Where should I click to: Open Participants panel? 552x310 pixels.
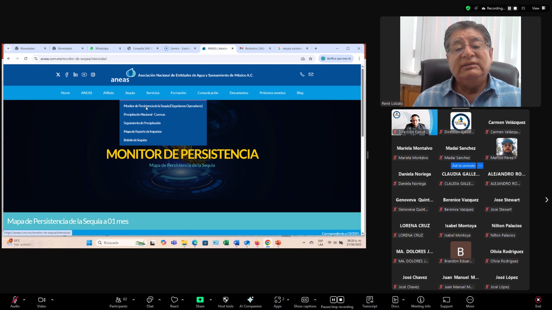point(119,302)
